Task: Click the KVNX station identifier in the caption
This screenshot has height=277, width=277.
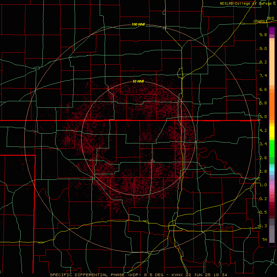Action: [x=178, y=275]
